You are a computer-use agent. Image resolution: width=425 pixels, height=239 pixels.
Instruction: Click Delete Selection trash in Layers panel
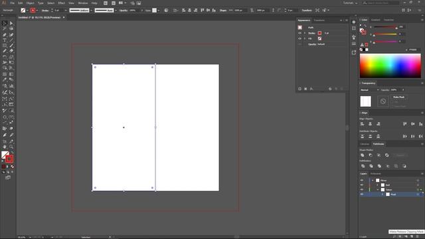[418, 236]
